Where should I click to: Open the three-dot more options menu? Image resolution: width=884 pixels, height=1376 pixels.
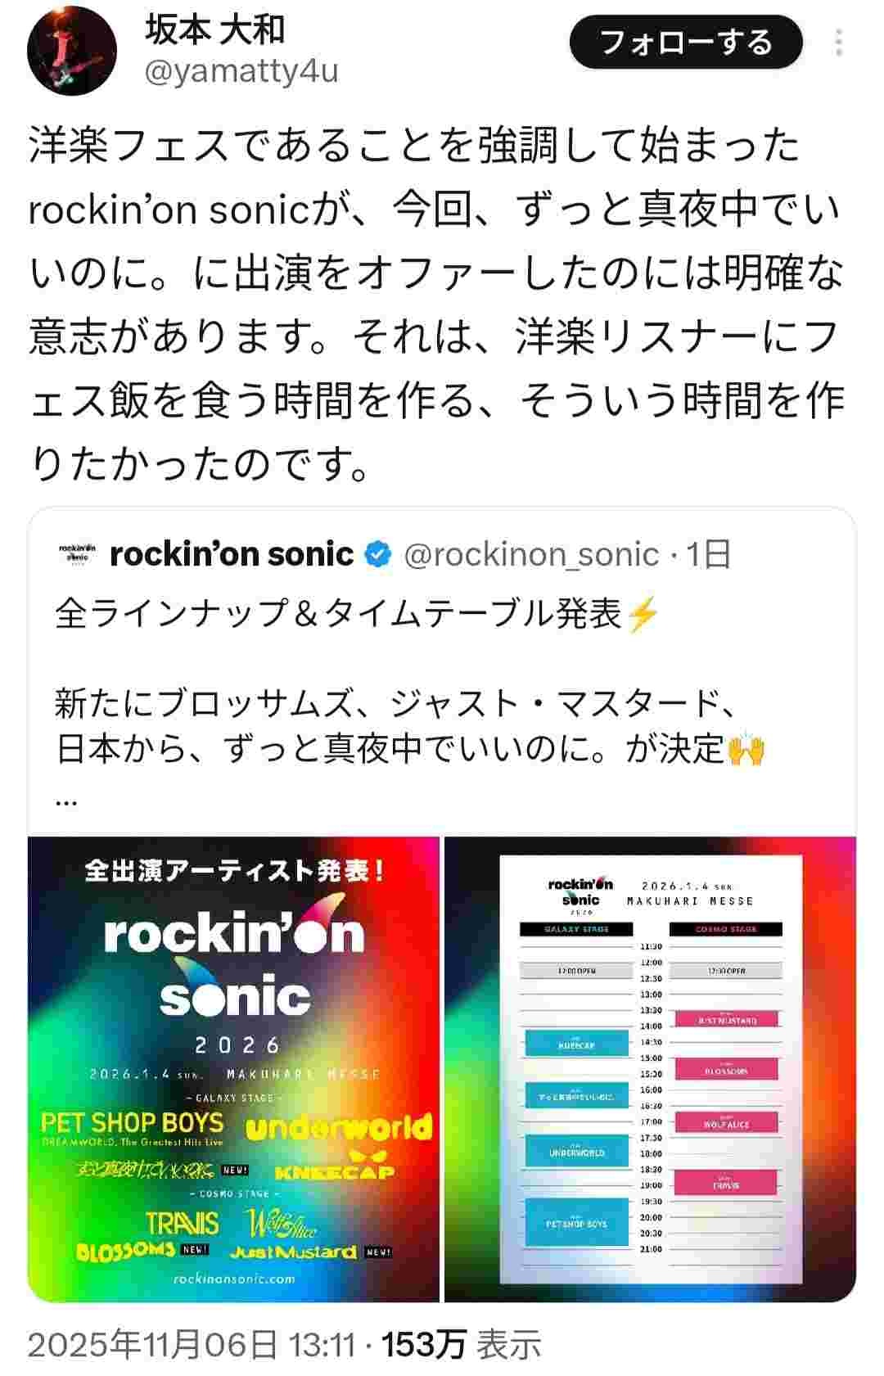tap(839, 43)
